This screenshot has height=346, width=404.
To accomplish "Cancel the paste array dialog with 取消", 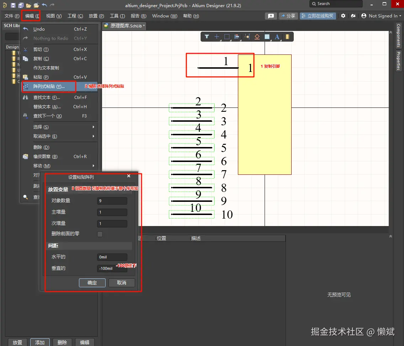I will 122,283.
